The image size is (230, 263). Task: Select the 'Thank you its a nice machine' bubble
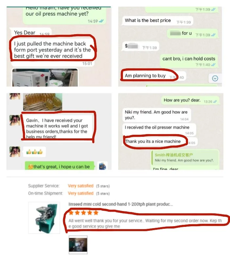pos(161,142)
